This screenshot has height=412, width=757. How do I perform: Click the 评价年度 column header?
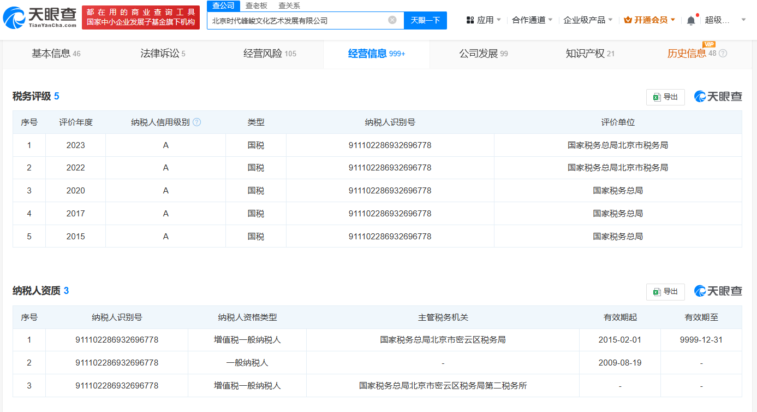pyautogui.click(x=76, y=122)
